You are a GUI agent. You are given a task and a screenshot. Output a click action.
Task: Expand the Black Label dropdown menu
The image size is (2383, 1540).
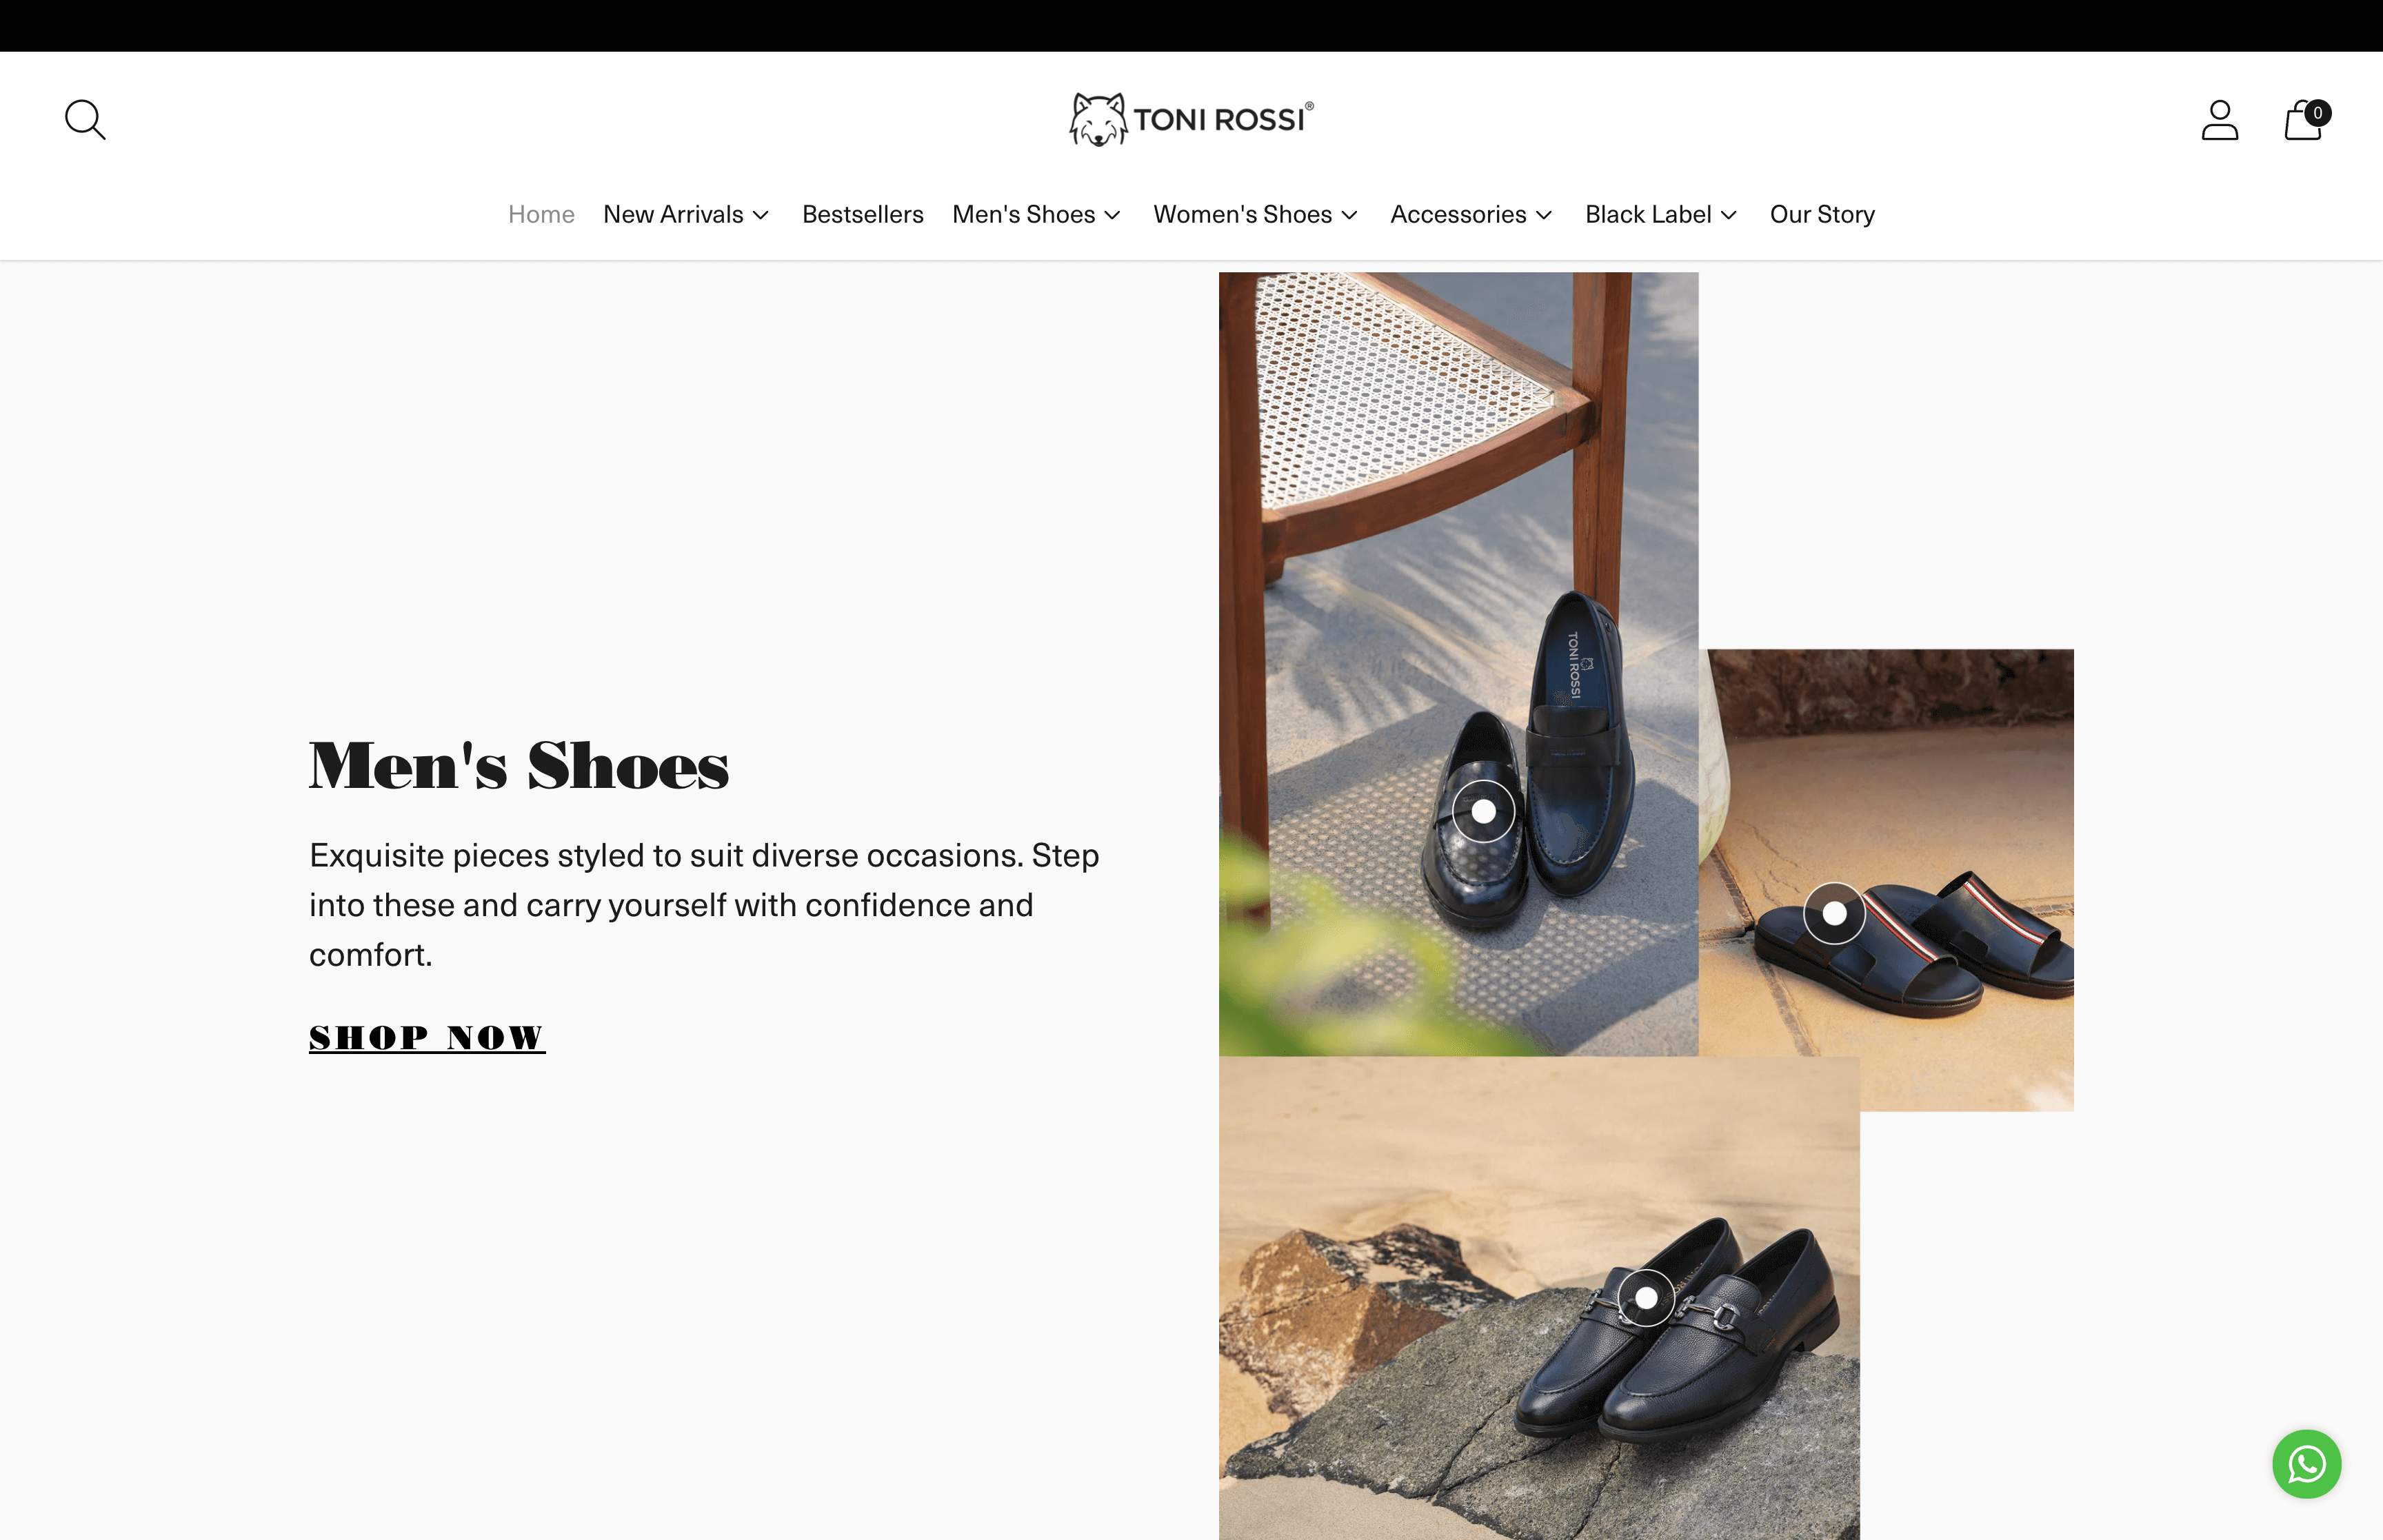pyautogui.click(x=1661, y=214)
